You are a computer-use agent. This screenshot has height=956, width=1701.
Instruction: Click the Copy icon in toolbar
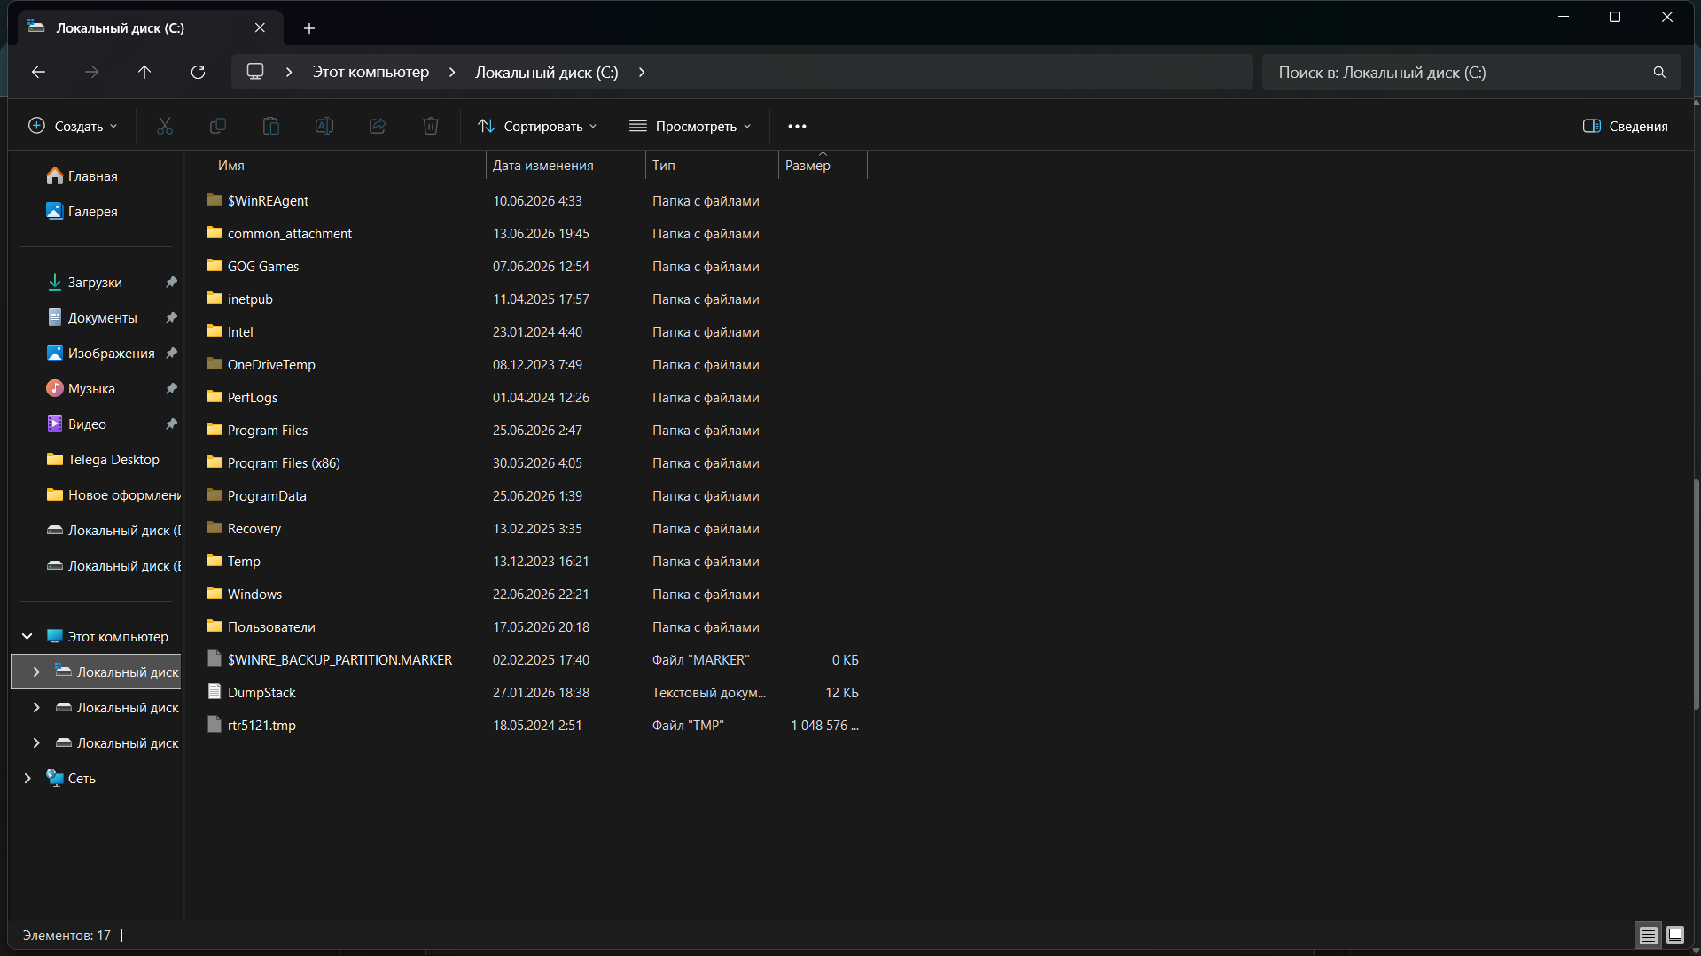(x=218, y=126)
